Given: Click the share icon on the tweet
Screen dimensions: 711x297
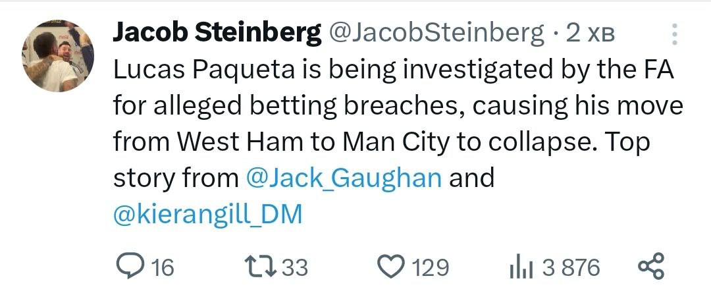Looking at the screenshot, I should tap(652, 266).
